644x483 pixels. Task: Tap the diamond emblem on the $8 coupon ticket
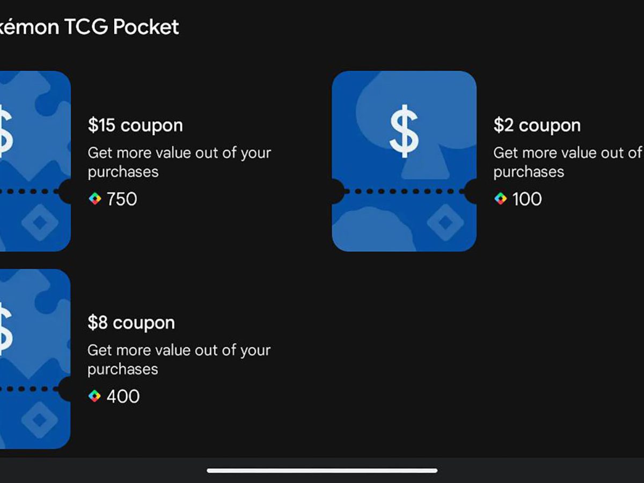pyautogui.click(x=39, y=420)
